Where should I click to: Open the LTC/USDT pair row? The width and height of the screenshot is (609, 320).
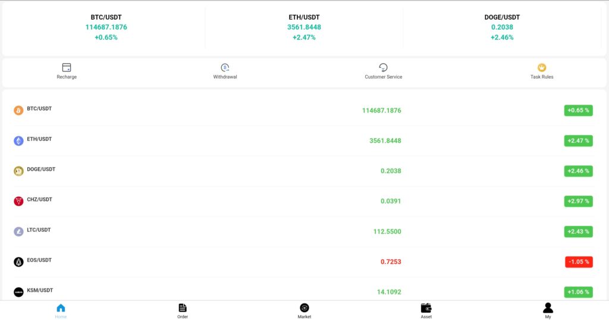304,231
